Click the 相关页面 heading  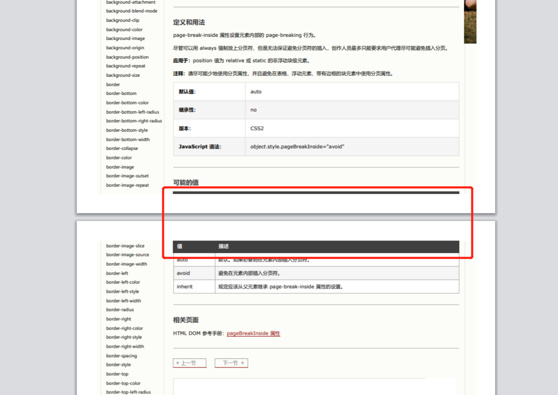click(186, 320)
